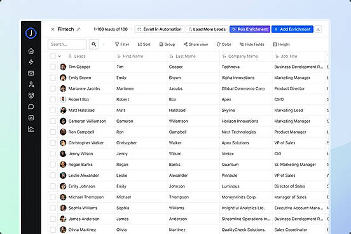Open the Emily Johnson lead
351x234 pixels.
point(81,186)
